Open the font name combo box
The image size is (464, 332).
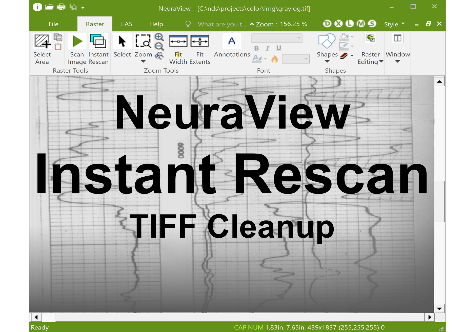[x=277, y=38]
